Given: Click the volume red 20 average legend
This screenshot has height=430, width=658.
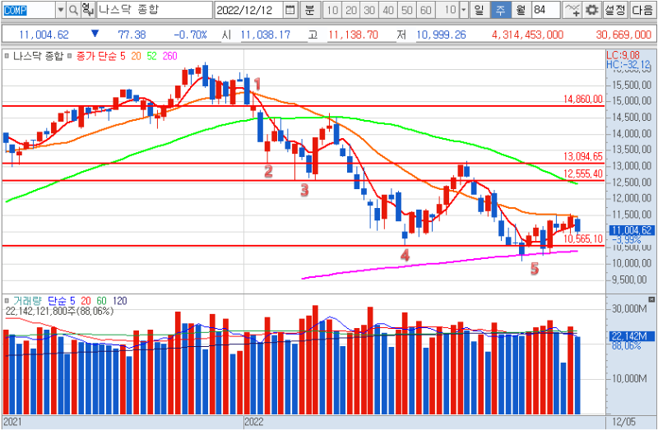Looking at the screenshot, I should [x=86, y=300].
